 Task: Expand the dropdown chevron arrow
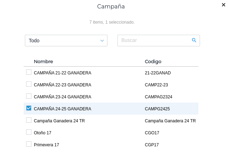tap(102, 41)
